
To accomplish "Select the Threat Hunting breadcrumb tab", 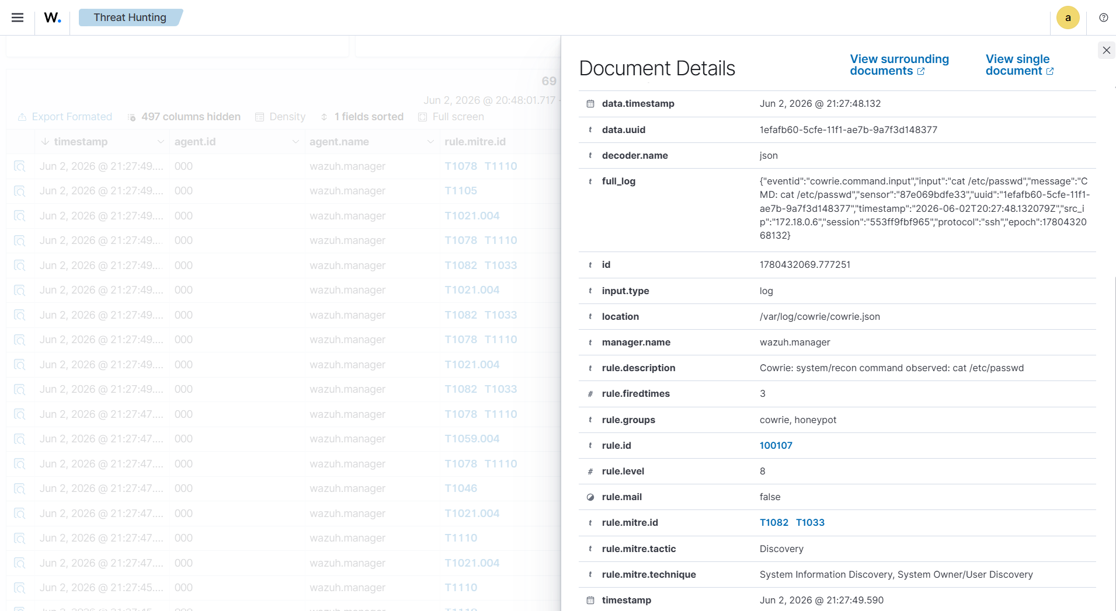I will [x=130, y=18].
